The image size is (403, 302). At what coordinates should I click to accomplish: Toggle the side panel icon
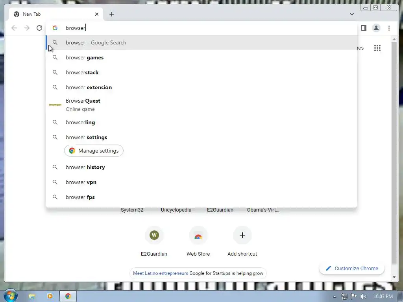click(363, 28)
